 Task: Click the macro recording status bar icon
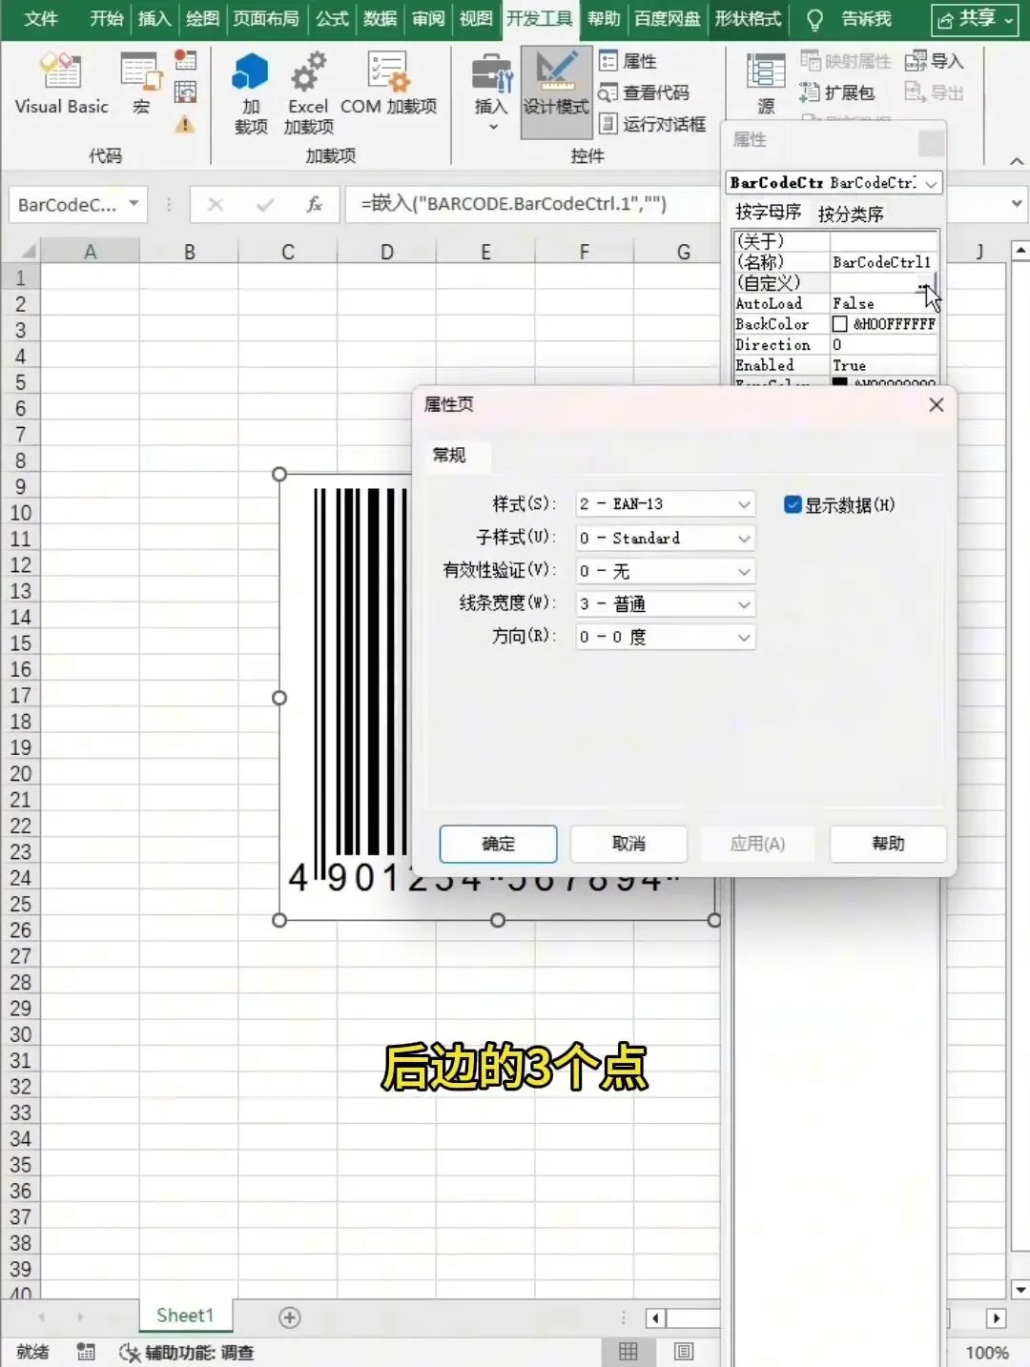(86, 1352)
